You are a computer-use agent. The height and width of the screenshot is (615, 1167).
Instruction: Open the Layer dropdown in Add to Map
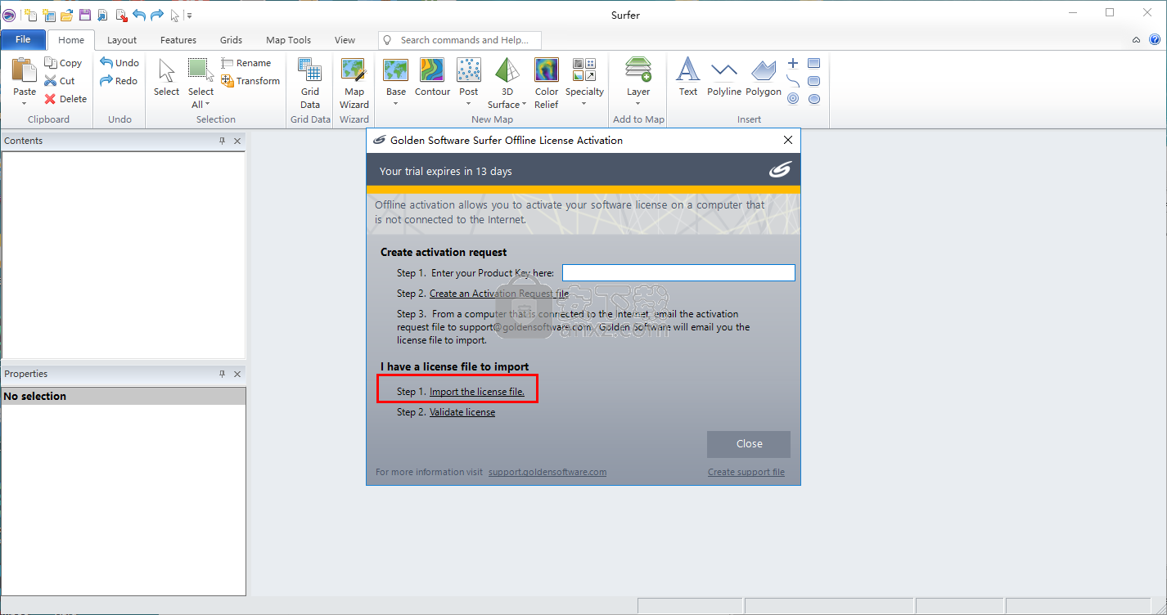click(x=638, y=103)
